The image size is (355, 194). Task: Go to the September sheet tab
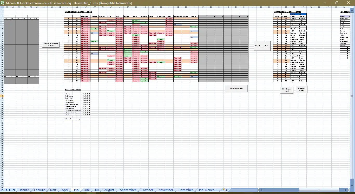coord(128,190)
